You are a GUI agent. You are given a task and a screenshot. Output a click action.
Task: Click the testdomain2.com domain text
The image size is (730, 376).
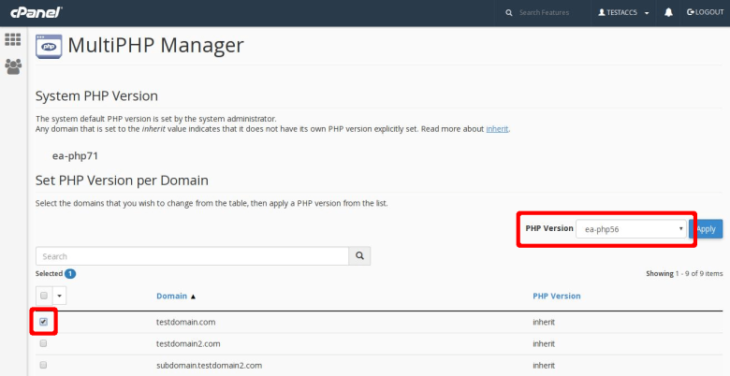click(188, 344)
